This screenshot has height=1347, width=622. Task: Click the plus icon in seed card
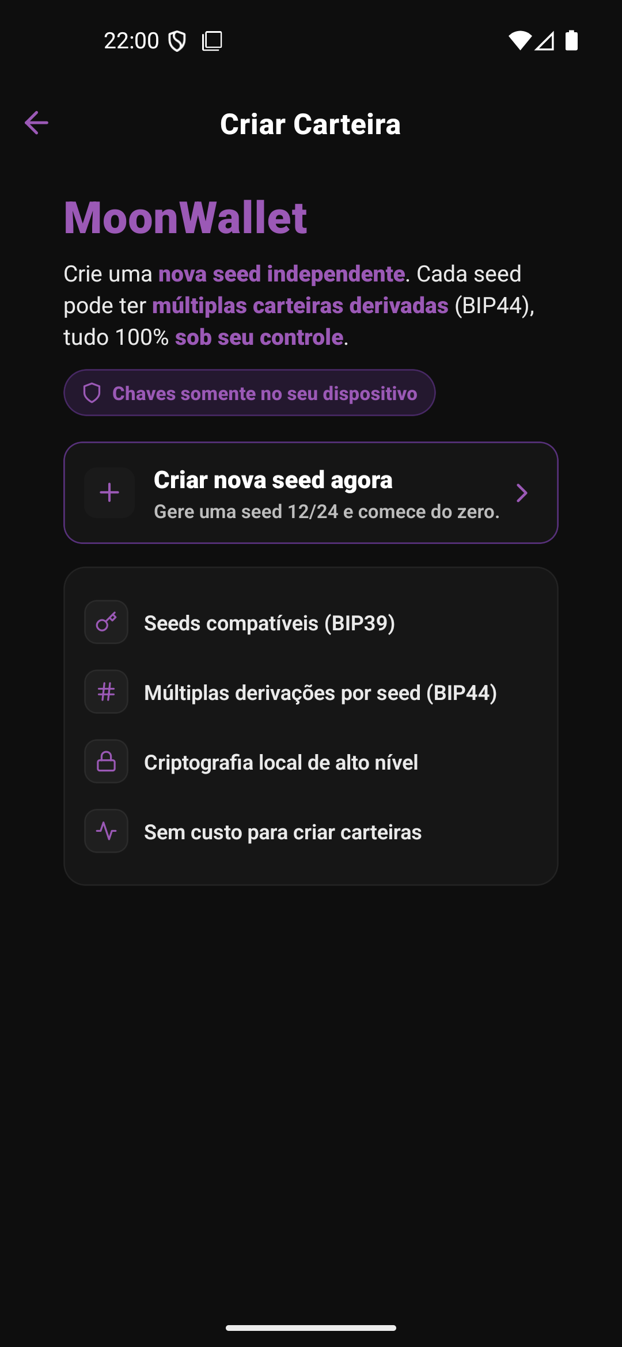coord(109,493)
